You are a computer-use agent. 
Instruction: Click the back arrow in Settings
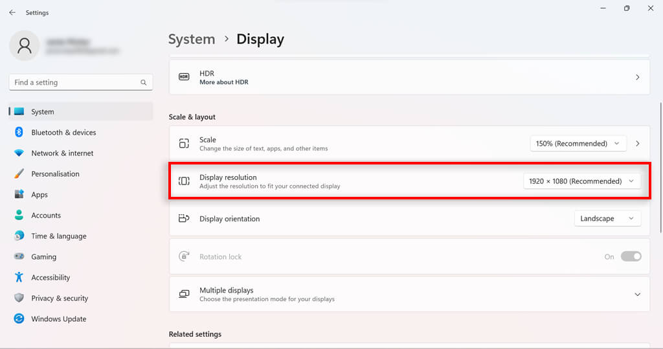[x=12, y=12]
